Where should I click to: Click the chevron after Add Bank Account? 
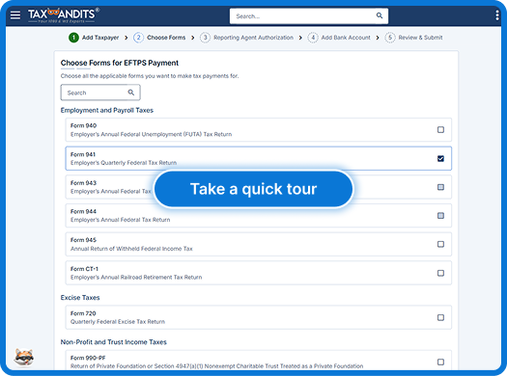pos(378,38)
